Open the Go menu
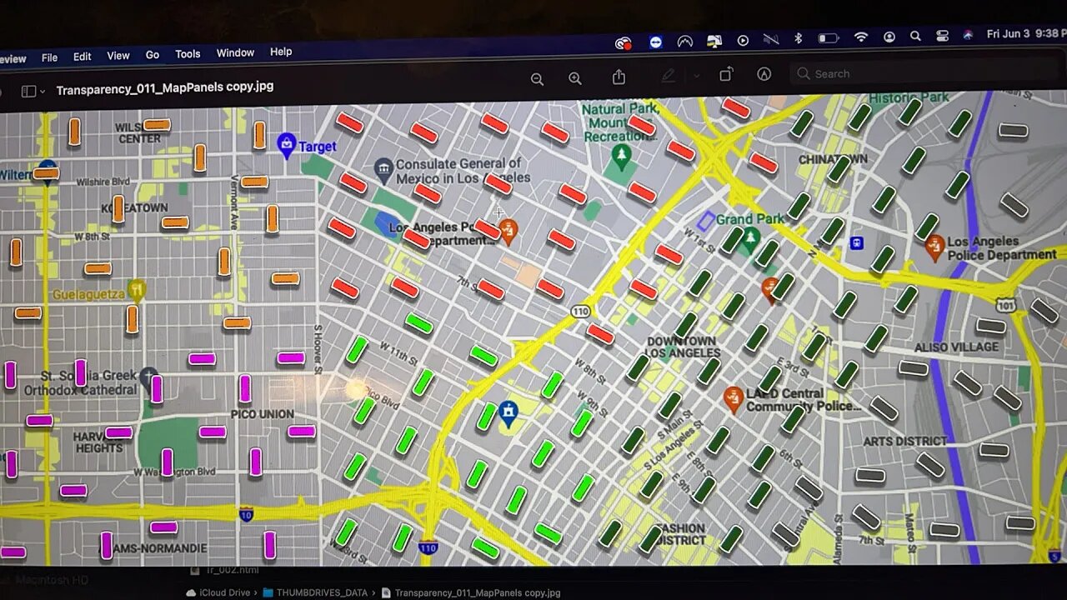The width and height of the screenshot is (1067, 600). (153, 55)
